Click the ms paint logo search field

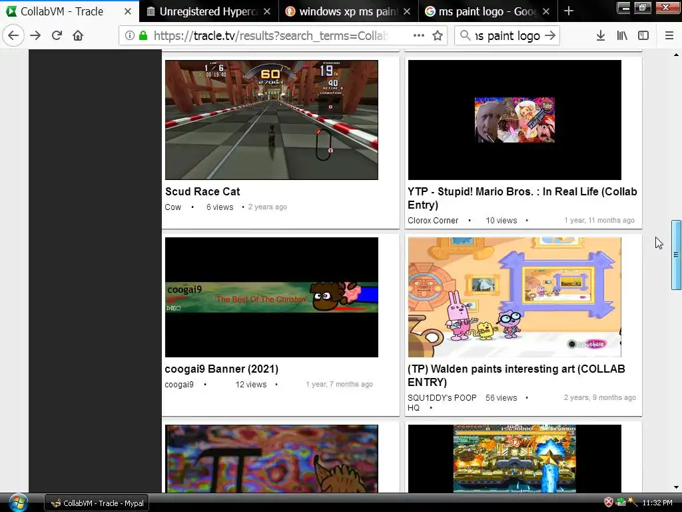tap(507, 36)
